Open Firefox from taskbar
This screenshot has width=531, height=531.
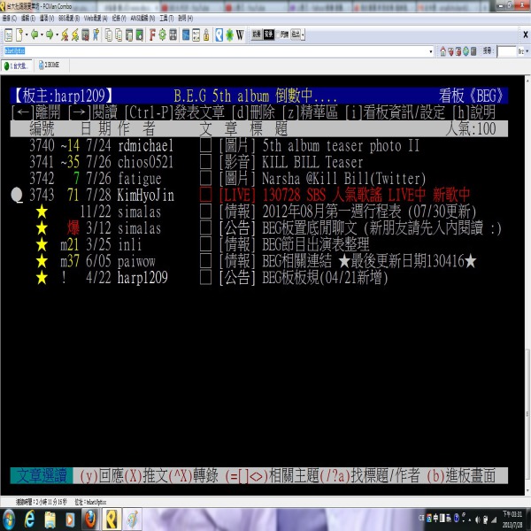[x=90, y=519]
